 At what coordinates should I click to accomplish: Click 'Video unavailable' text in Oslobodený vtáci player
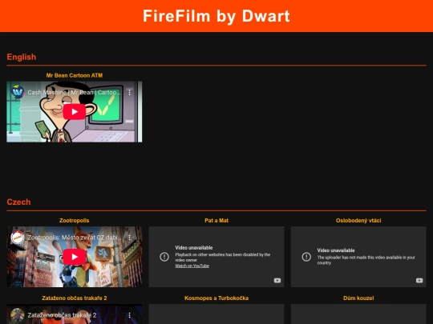tap(336, 250)
